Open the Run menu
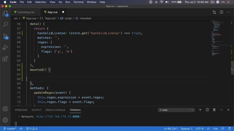 [x=68, y=2]
